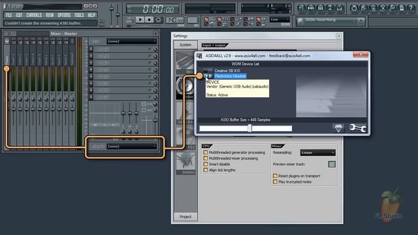Enable Multithreaded mixer processing
Viewport: 418px width, 235px height.
[x=206, y=158]
